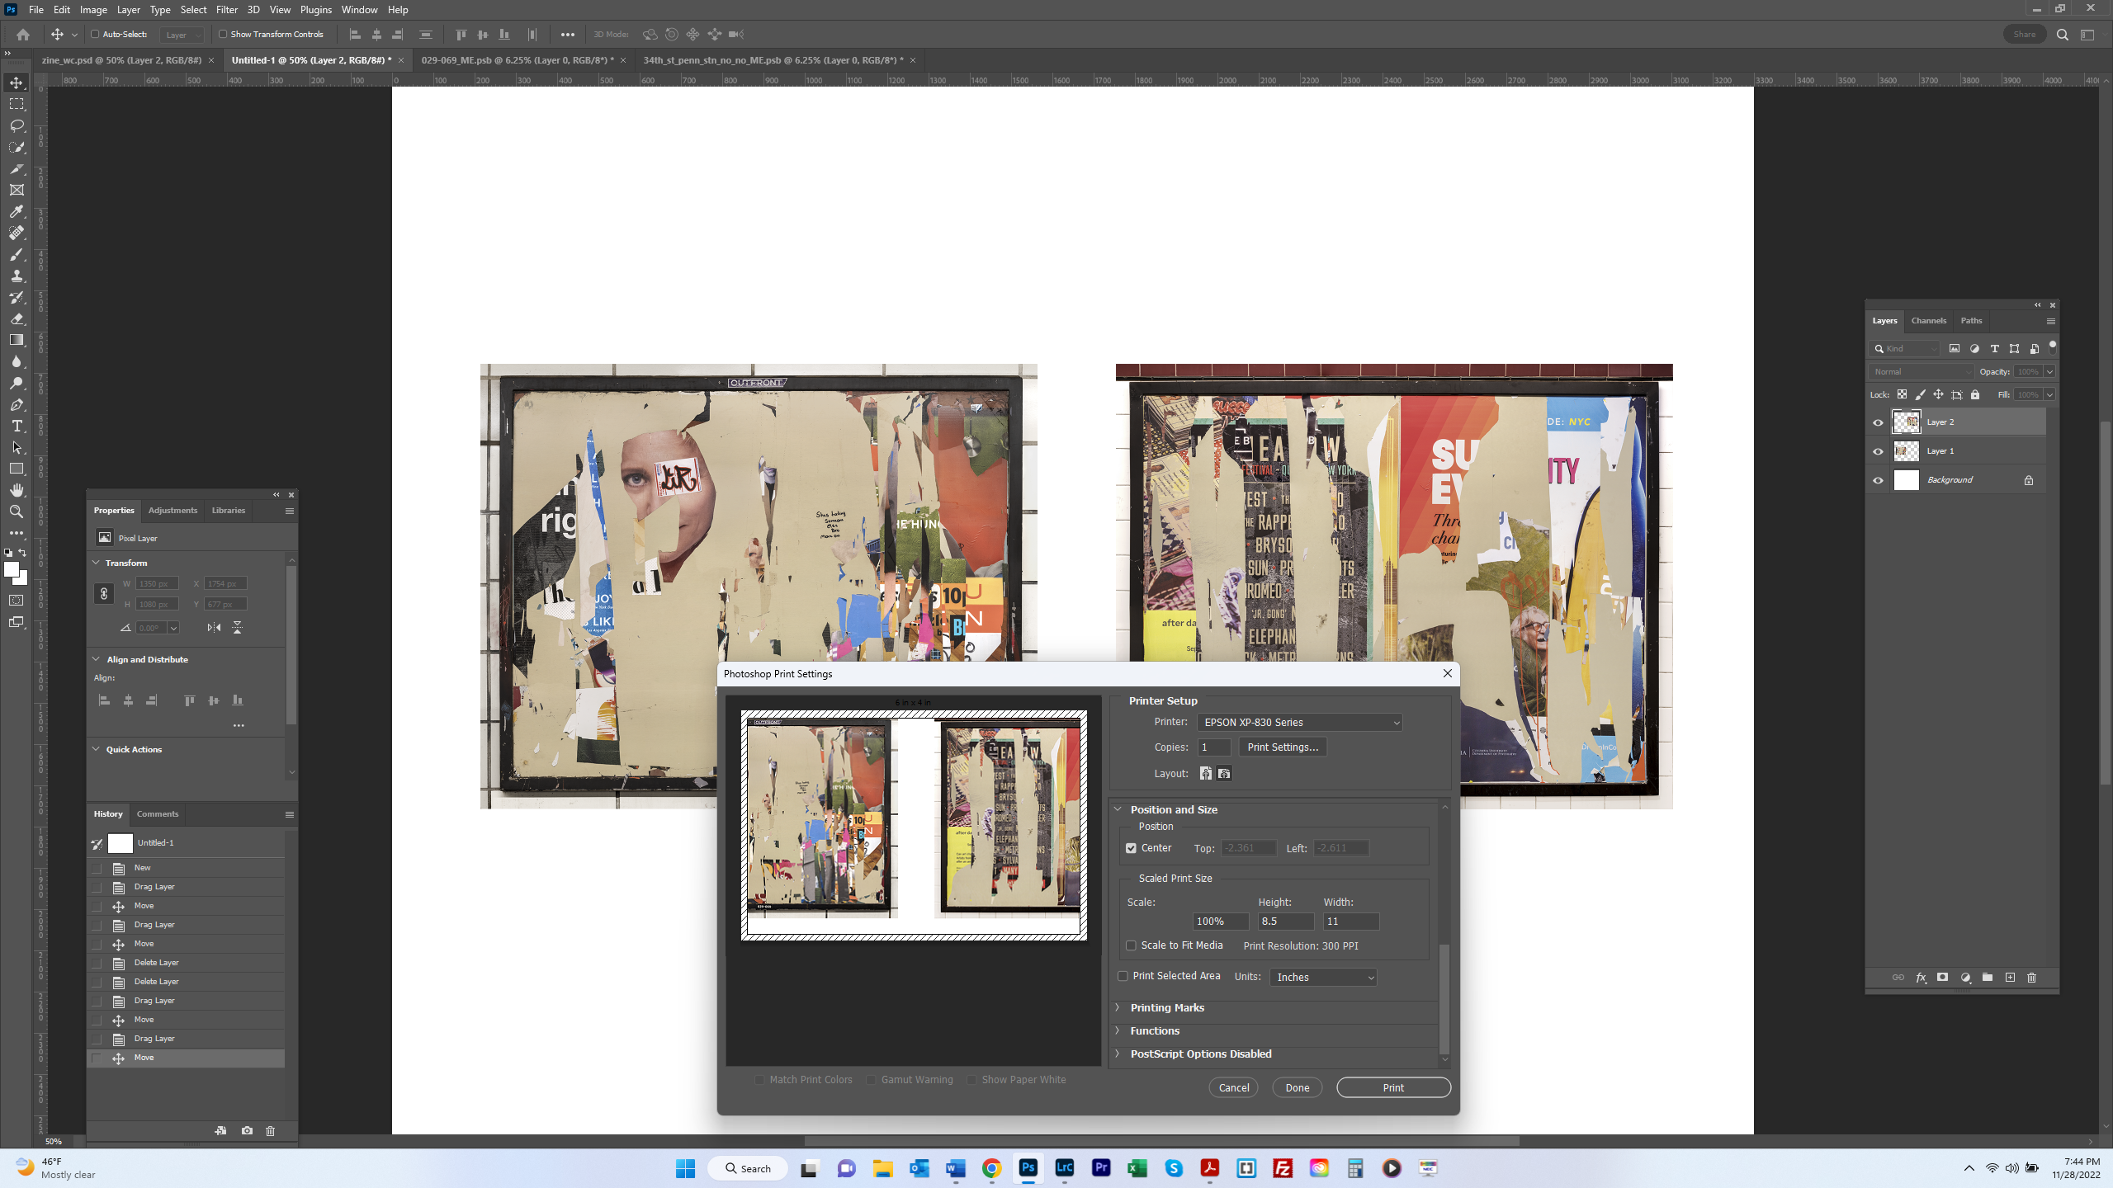The height and width of the screenshot is (1188, 2113).
Task: Open the Units dropdown set to Inches
Action: 1323,977
